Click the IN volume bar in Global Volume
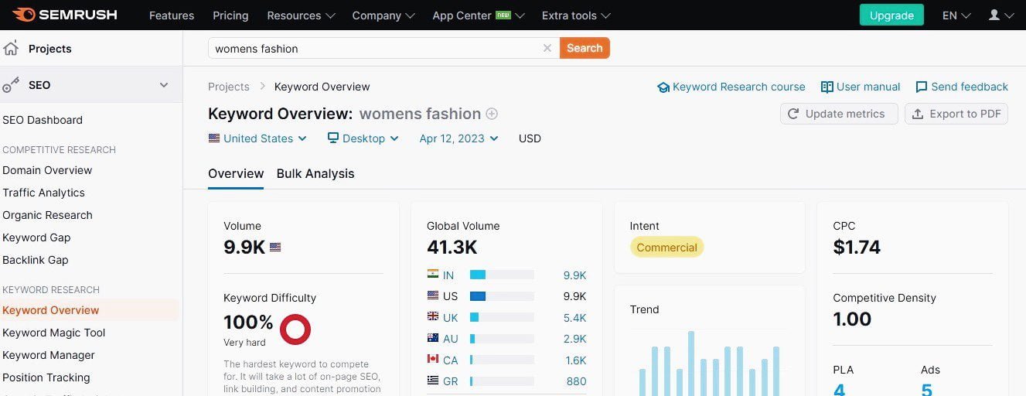The image size is (1026, 396). [502, 275]
